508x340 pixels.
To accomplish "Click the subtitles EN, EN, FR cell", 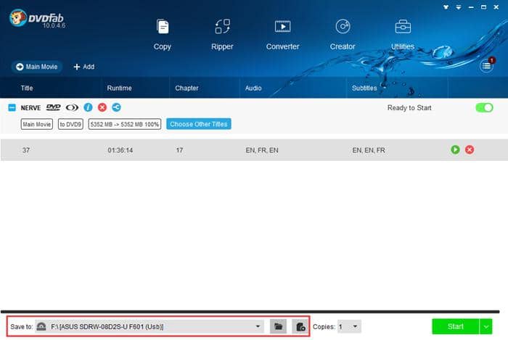I will [x=369, y=150].
